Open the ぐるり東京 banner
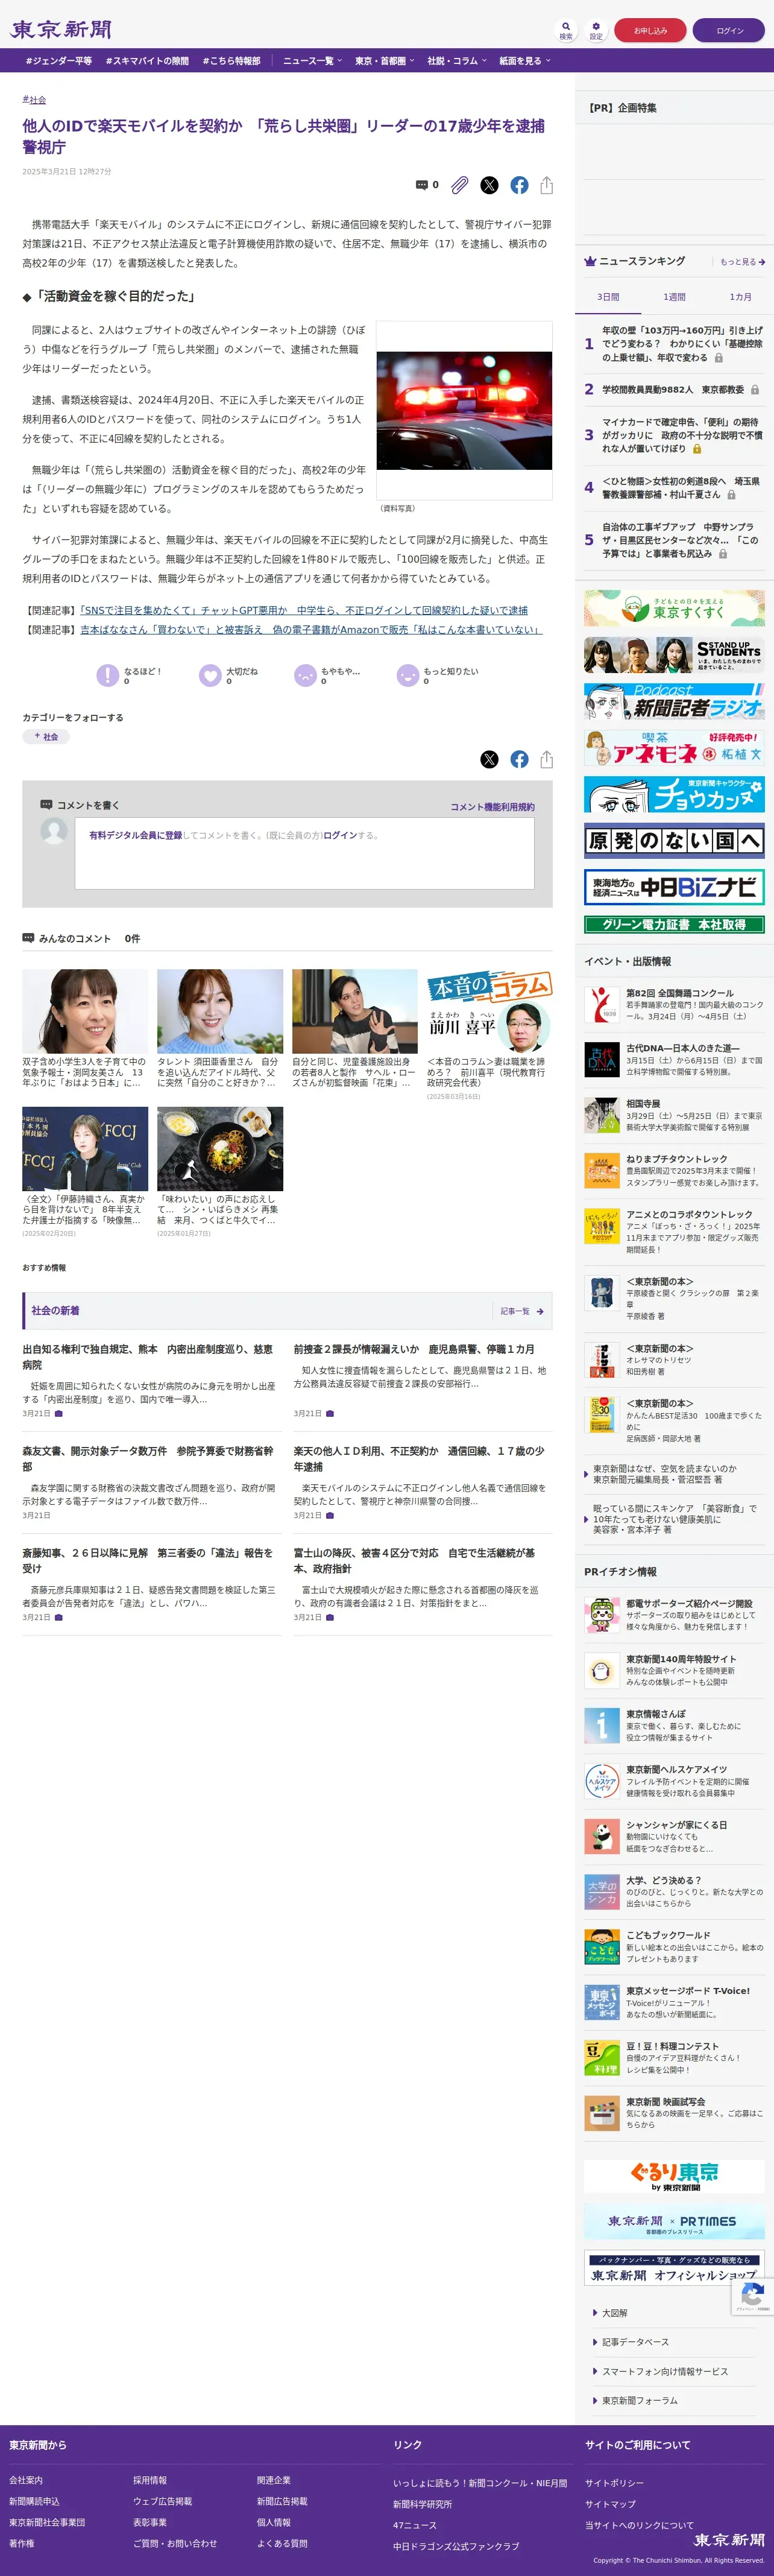The width and height of the screenshot is (774, 2576). click(674, 2177)
